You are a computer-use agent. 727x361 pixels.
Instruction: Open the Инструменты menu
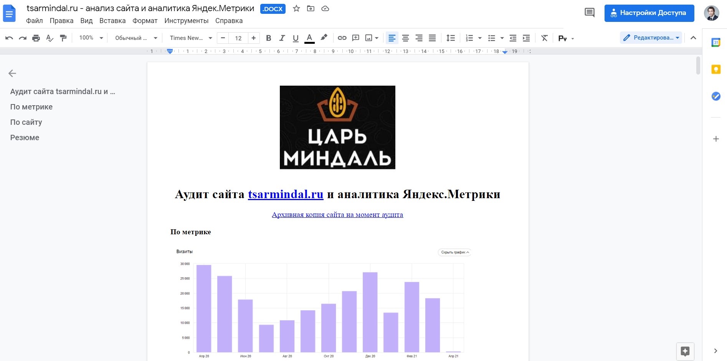(187, 21)
